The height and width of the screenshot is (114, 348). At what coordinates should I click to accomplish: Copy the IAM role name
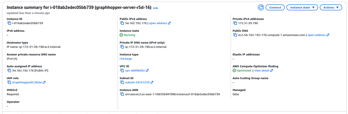pos(9,82)
